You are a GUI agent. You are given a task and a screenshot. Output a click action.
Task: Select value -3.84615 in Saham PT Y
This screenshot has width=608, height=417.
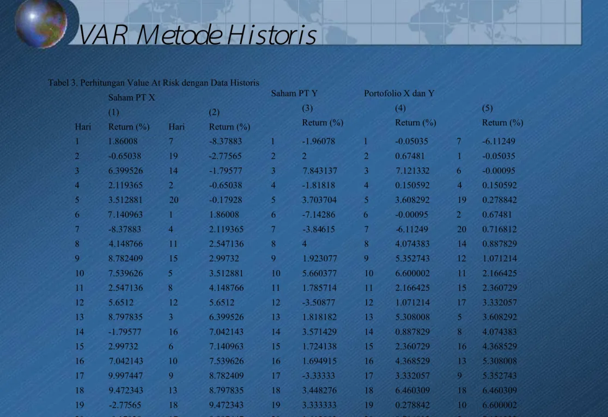click(x=318, y=229)
